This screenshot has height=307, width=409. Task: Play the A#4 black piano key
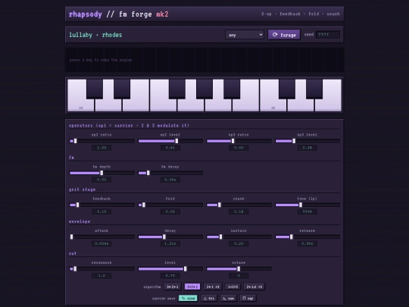[232, 89]
